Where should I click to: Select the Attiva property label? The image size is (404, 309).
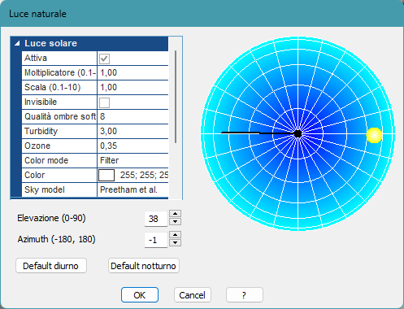point(36,58)
